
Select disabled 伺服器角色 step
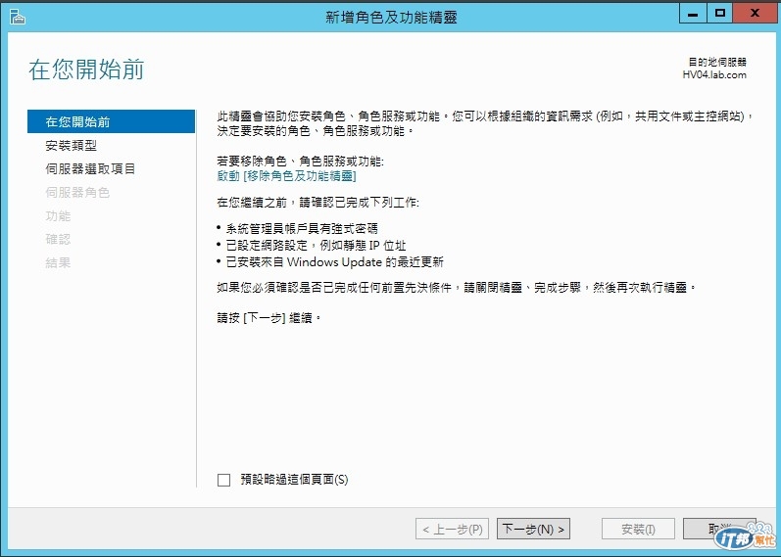coord(77,192)
